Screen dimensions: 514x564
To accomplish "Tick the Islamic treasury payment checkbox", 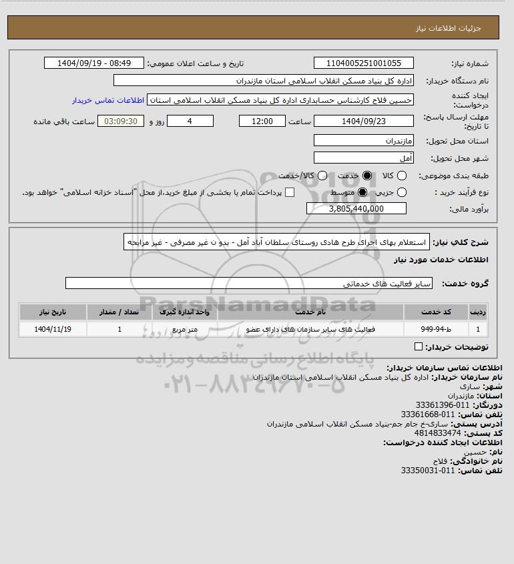I will tap(290, 192).
